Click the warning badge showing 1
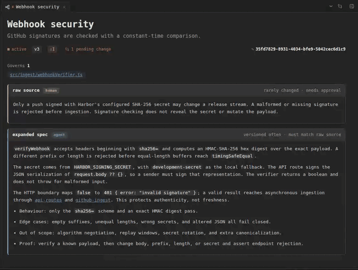 coord(52,49)
